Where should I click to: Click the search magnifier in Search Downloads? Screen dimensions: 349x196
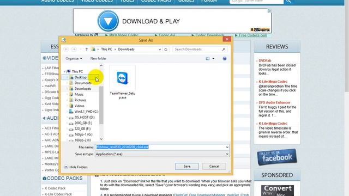tap(224, 50)
